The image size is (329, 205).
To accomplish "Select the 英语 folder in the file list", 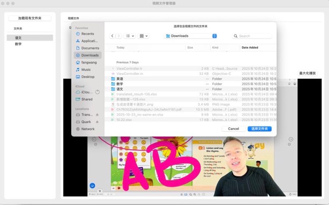I will pyautogui.click(x=120, y=79).
